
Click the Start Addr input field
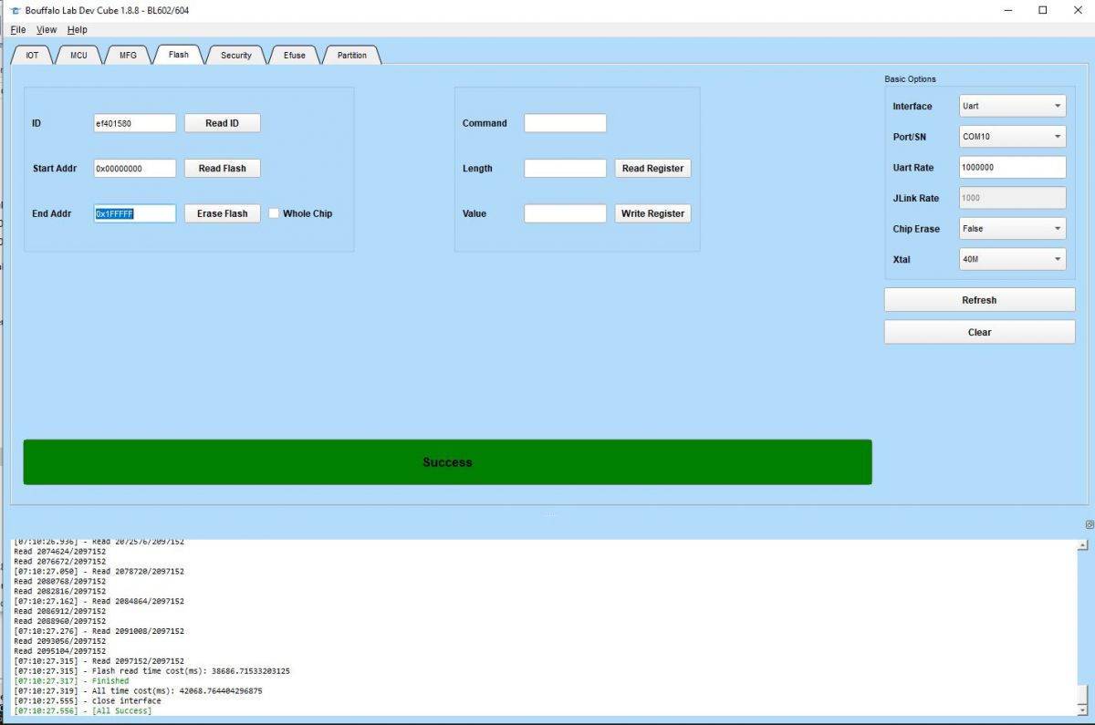point(135,169)
